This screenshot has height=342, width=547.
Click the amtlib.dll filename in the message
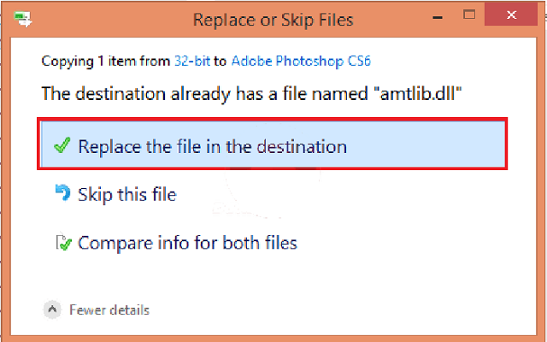coord(418,93)
